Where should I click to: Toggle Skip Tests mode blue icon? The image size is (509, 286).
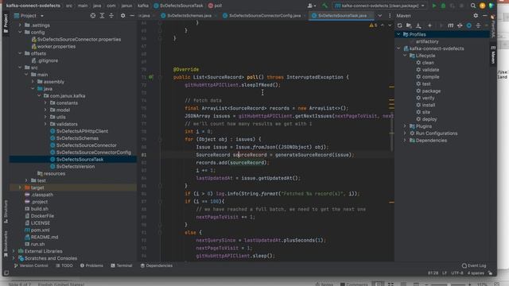coord(468,25)
